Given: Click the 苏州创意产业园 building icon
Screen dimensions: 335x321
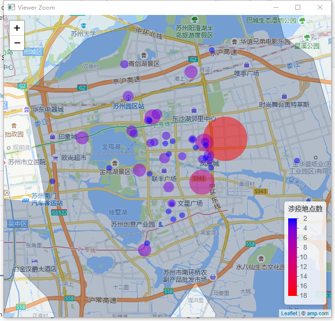Looking at the screenshot, I should click(161, 224).
